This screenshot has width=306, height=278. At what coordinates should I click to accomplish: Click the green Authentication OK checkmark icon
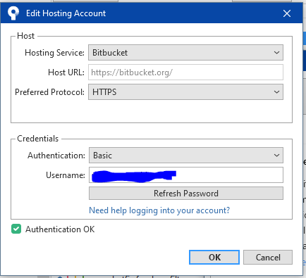click(x=16, y=229)
